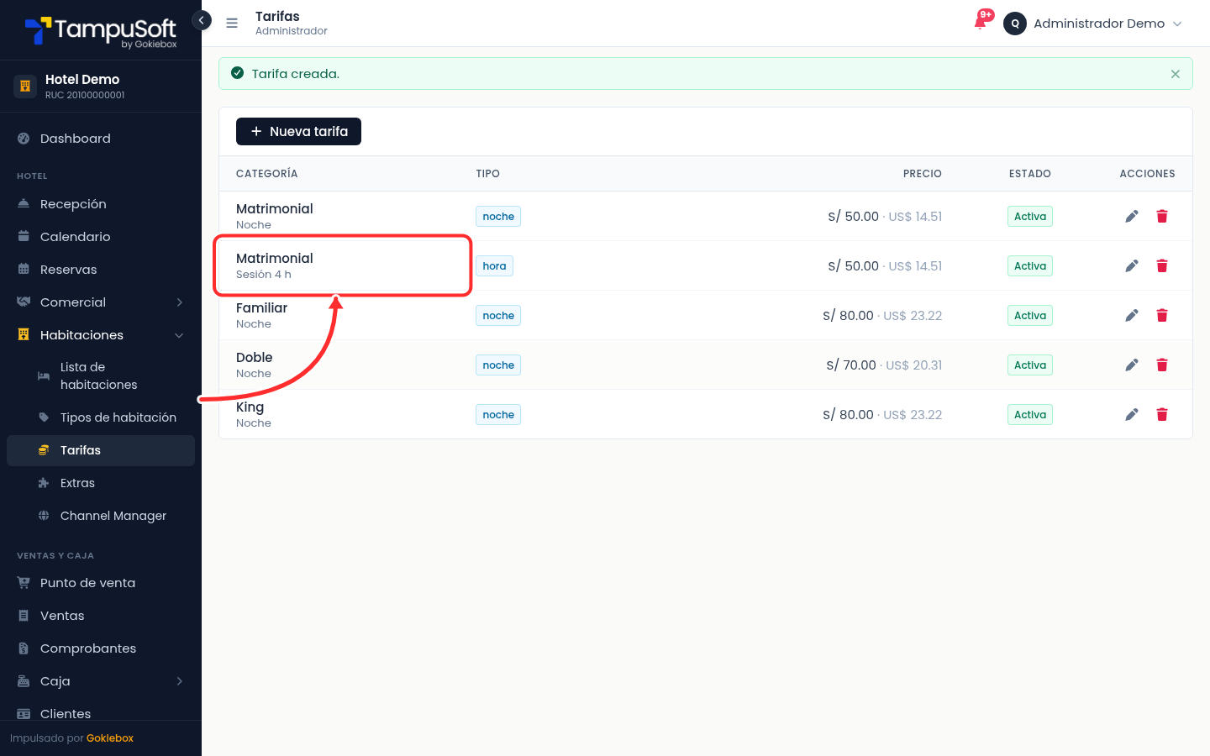Open Channel Manager
Screen dimensions: 1210x756
(x=101, y=516)
